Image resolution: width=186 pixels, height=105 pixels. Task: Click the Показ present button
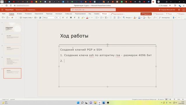tap(169, 14)
